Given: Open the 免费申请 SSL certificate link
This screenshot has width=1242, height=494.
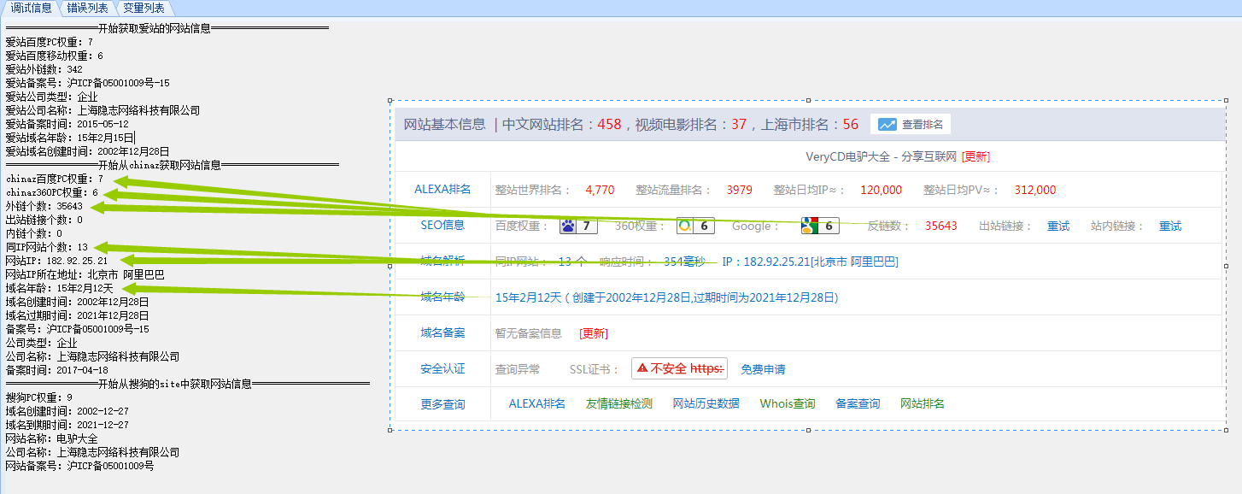Looking at the screenshot, I should pos(763,369).
